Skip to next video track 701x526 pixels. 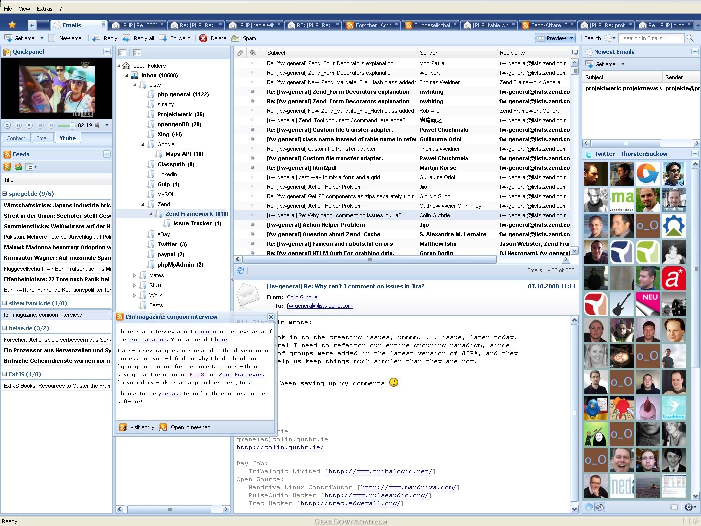[x=51, y=125]
